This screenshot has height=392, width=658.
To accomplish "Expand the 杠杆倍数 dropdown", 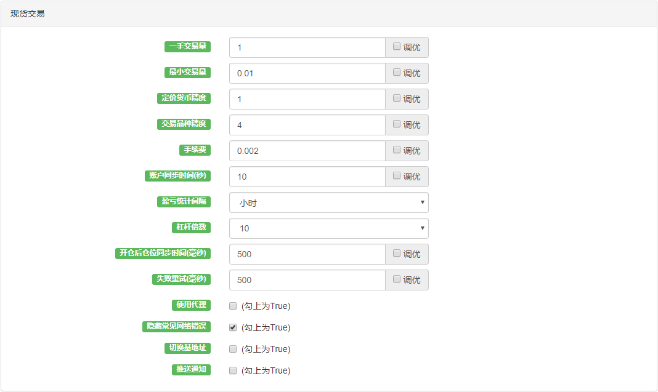I will (x=328, y=228).
